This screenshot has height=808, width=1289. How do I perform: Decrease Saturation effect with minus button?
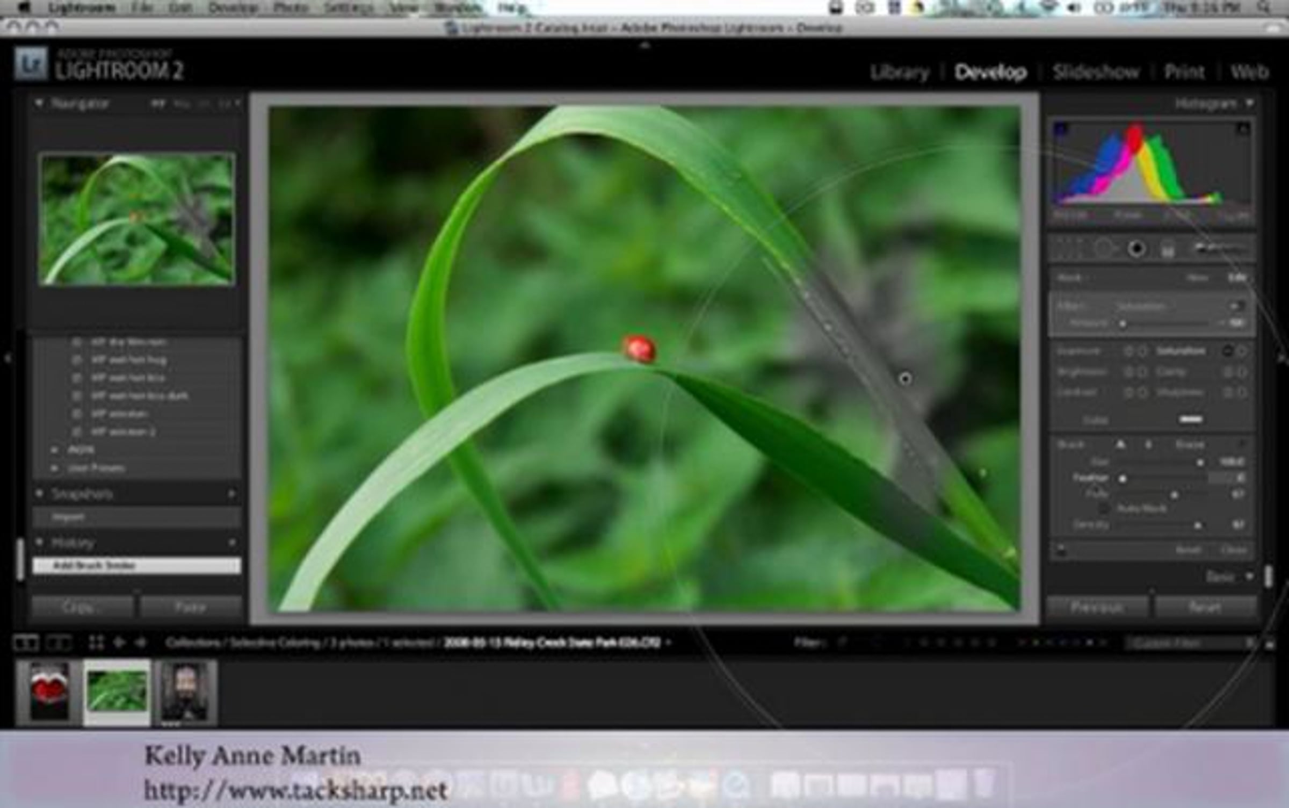tap(1227, 351)
